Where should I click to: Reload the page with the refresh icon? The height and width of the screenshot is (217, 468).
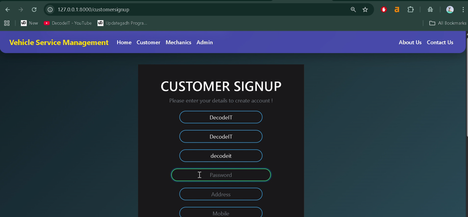click(x=34, y=10)
